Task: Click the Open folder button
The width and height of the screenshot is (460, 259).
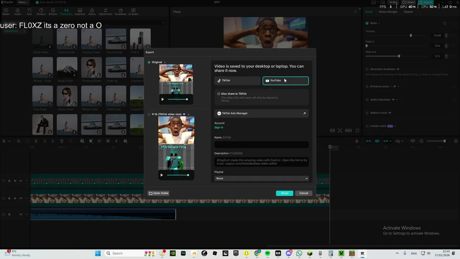Action: coord(159,193)
